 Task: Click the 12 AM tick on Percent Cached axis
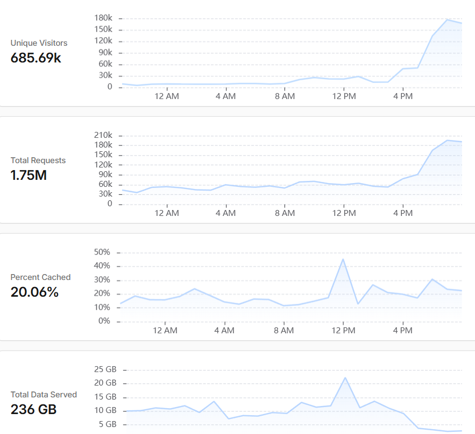(165, 330)
